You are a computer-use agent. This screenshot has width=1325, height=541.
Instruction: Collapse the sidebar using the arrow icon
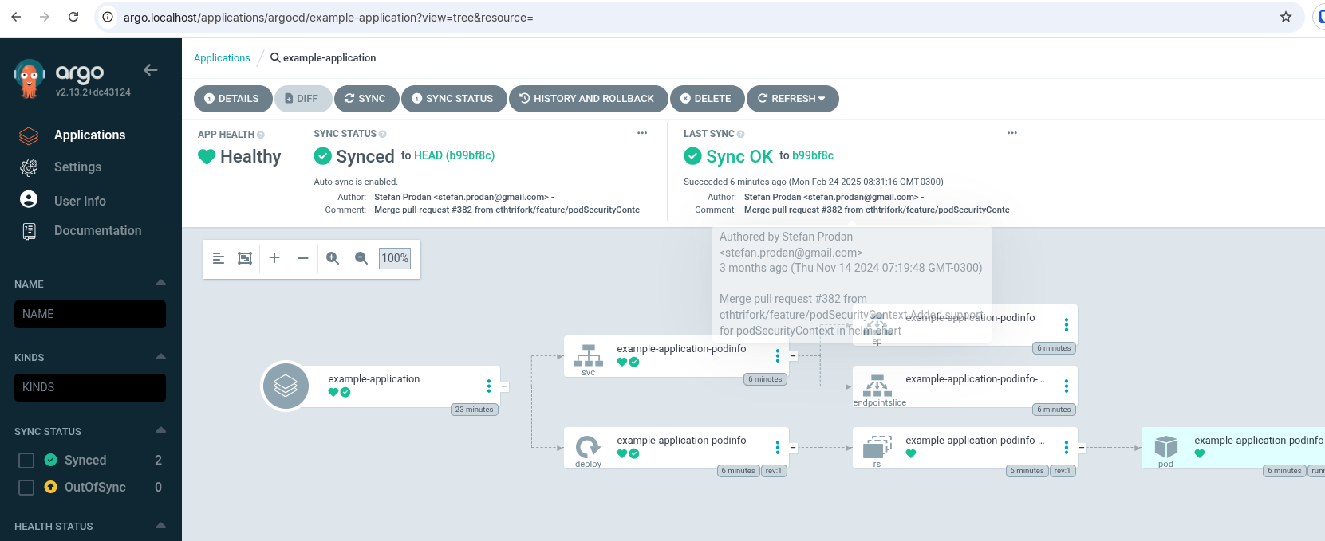[x=150, y=70]
